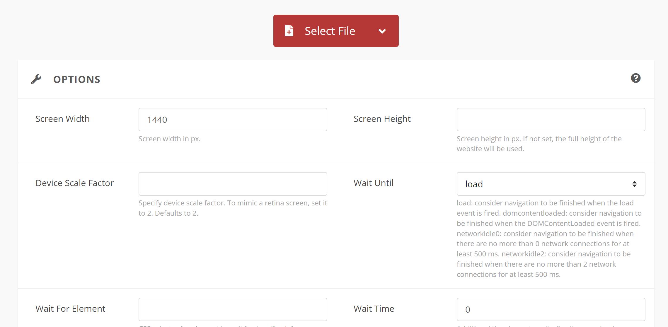This screenshot has height=327, width=668.
Task: Click the Device Scale Factor label
Action: [74, 183]
